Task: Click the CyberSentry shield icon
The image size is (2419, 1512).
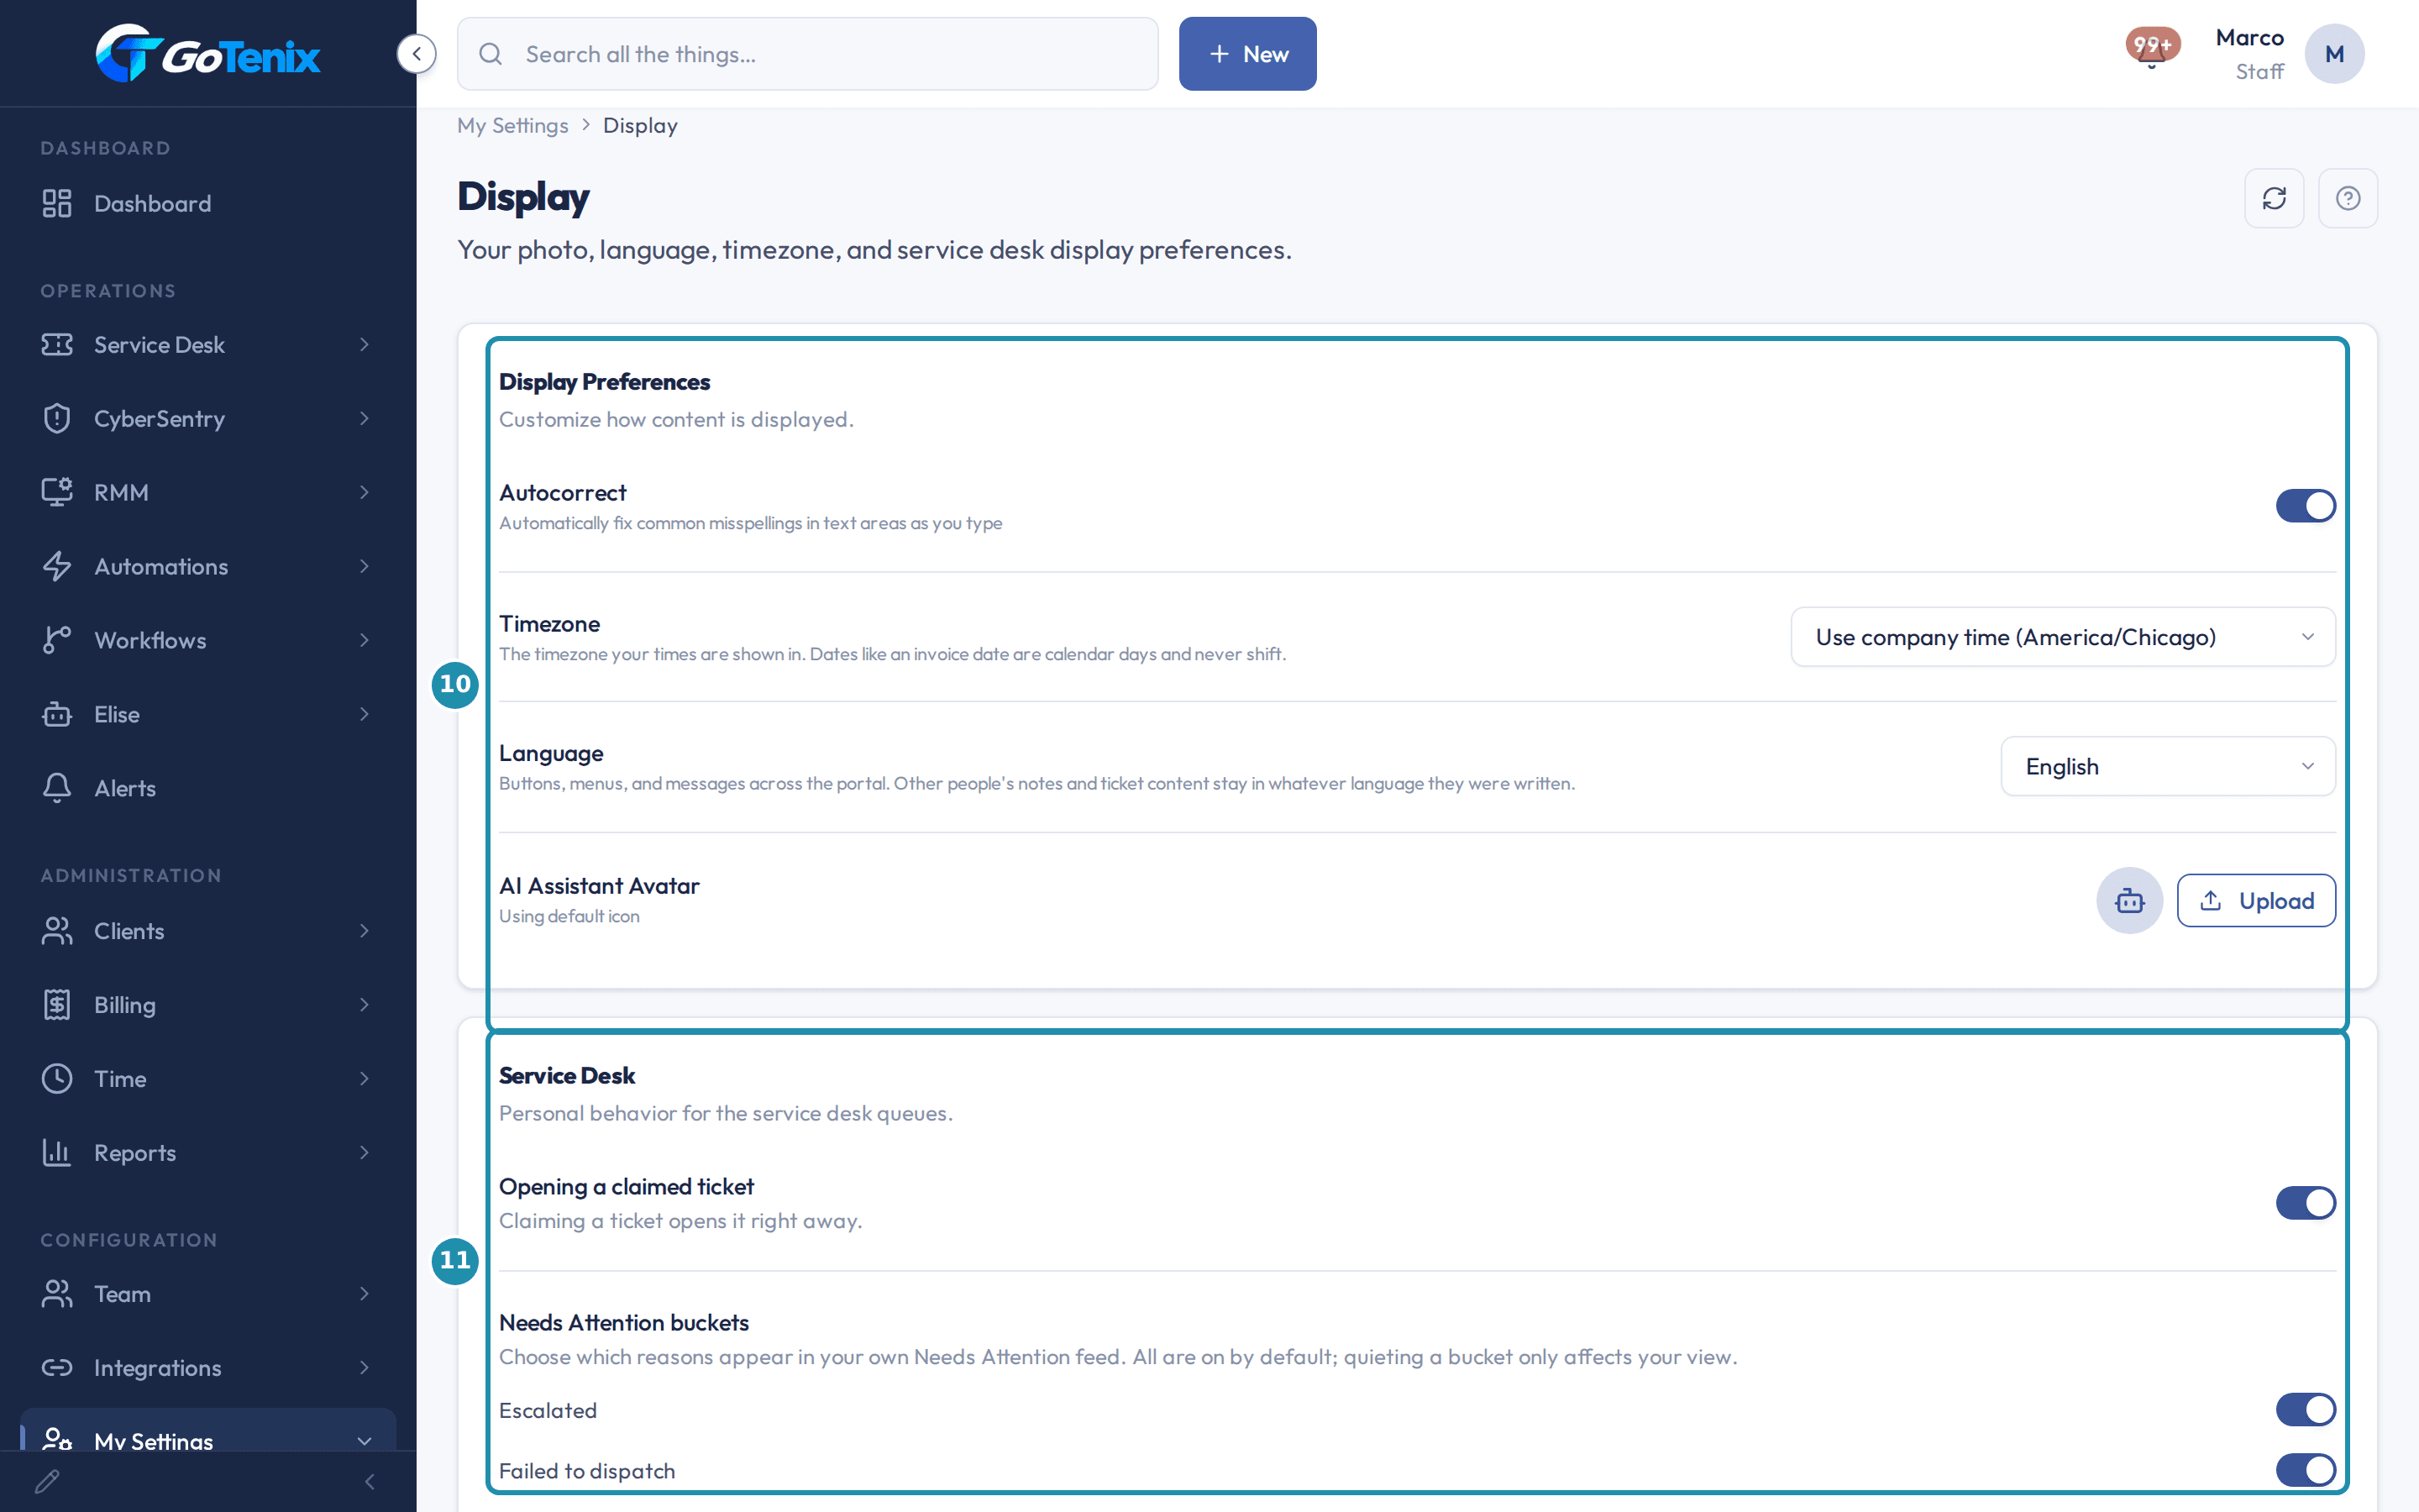Action: pyautogui.click(x=57, y=418)
